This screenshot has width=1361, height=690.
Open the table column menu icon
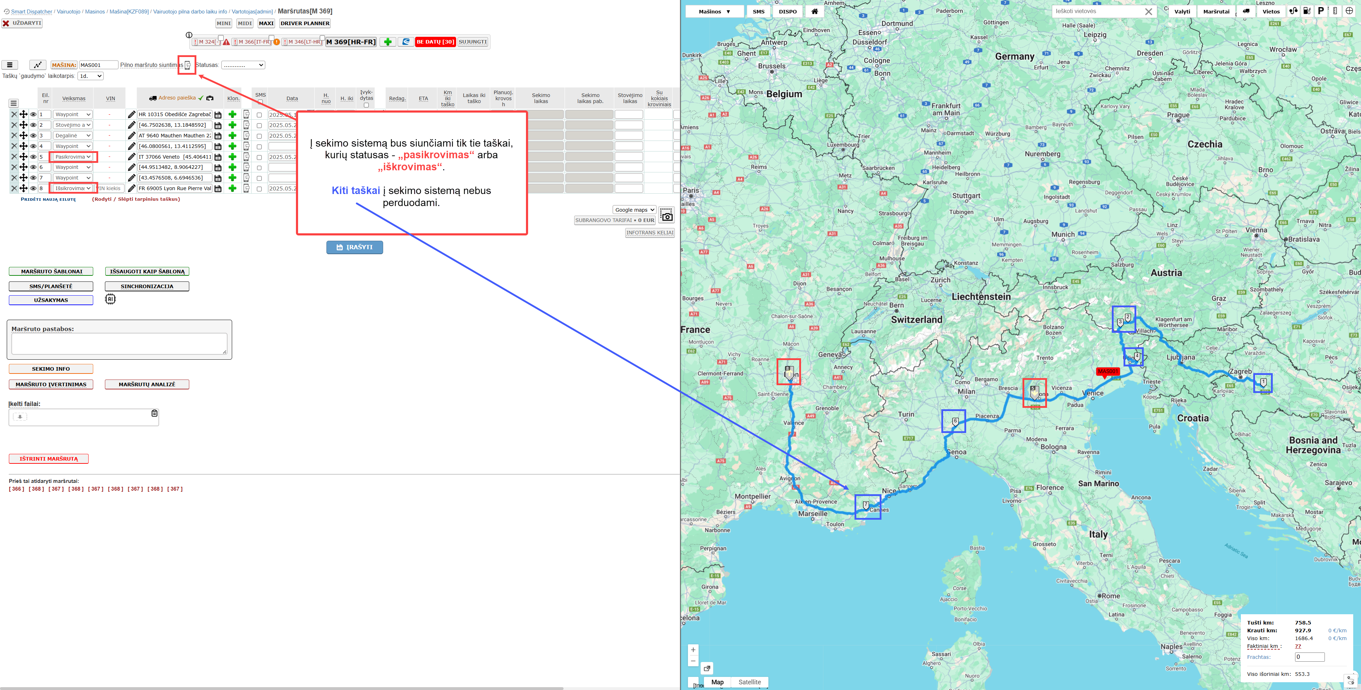pos(14,103)
